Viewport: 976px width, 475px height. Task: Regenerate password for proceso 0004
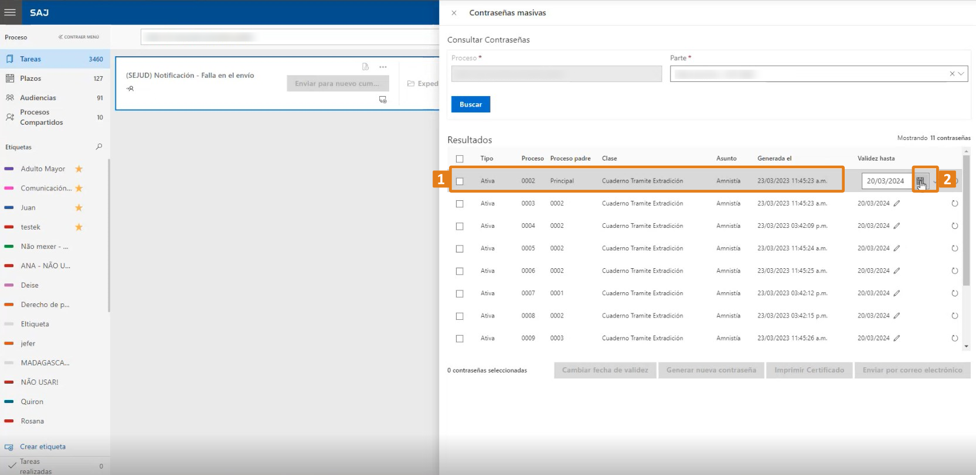(x=954, y=225)
